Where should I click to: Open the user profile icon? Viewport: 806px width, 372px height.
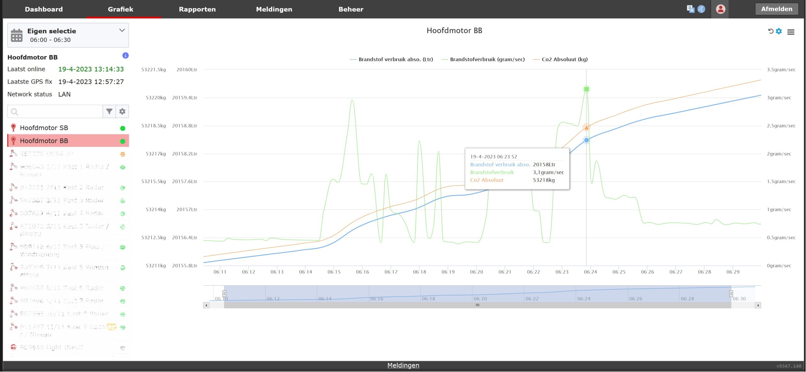[x=720, y=9]
